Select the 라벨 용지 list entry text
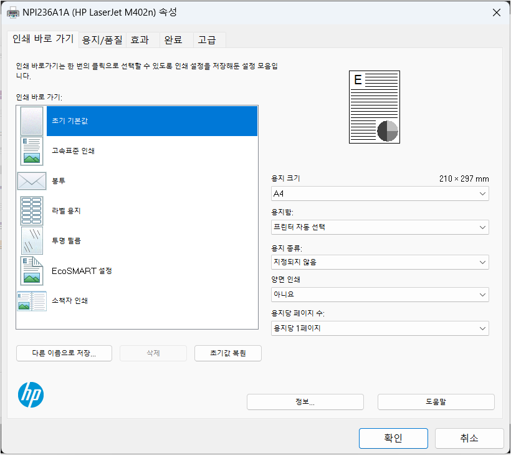Image resolution: width=511 pixels, height=455 pixels. coord(66,211)
